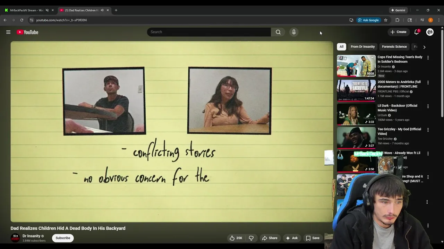The height and width of the screenshot is (249, 444).
Task: Go forward using browser forward arrow
Action: pos(14,20)
